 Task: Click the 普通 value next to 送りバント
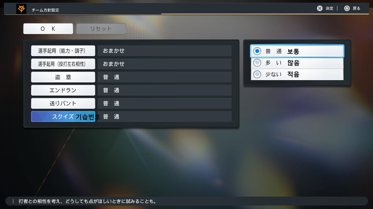[164, 103]
